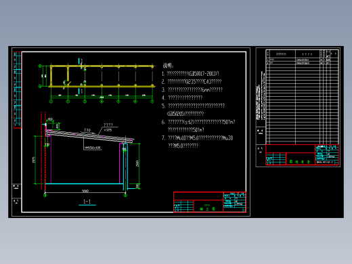Image resolution: width=352 pixels, height=264 pixels.
Task: Click the vertical notes text on the right sheet margin
Action: [x=261, y=95]
